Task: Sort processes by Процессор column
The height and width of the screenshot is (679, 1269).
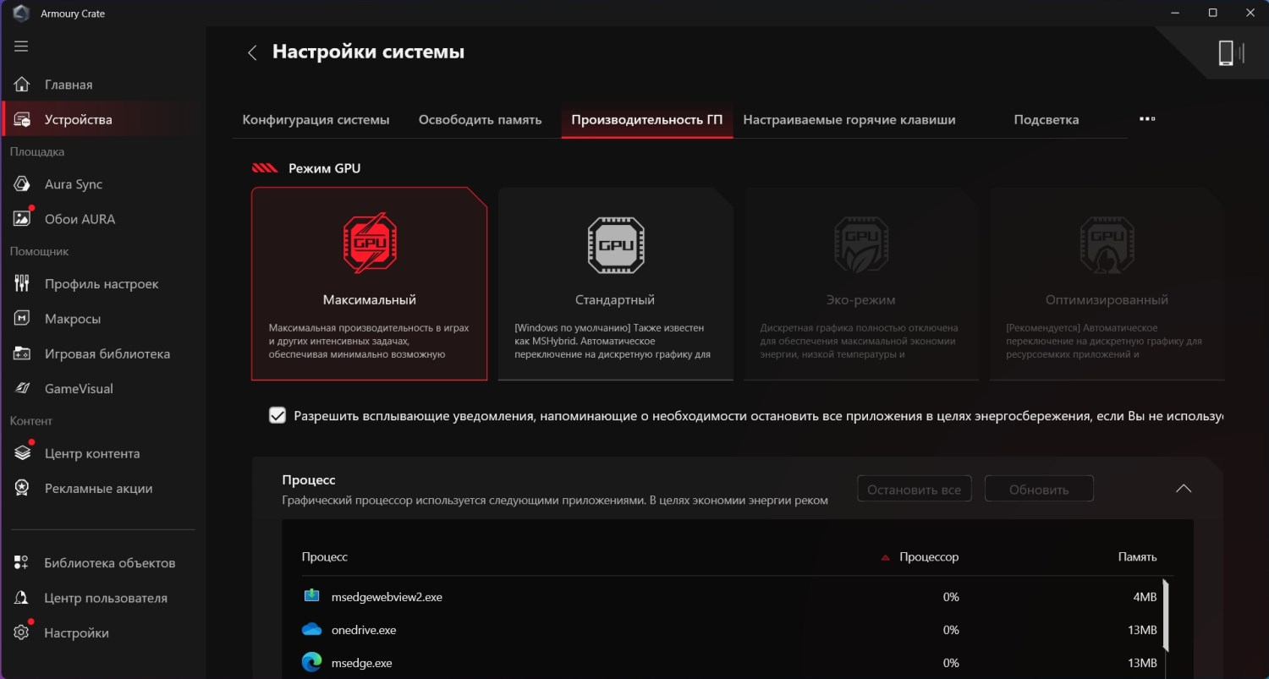Action: click(929, 557)
